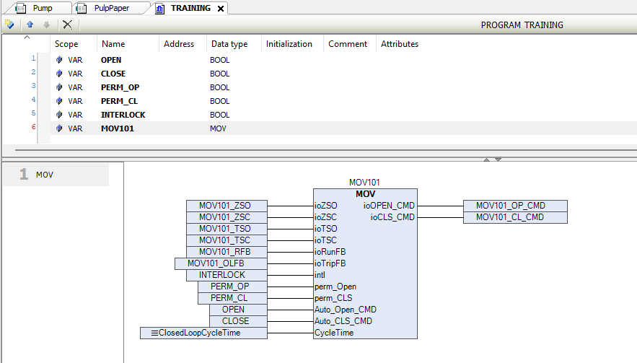Click row number 6 in declaration table

pos(33,127)
